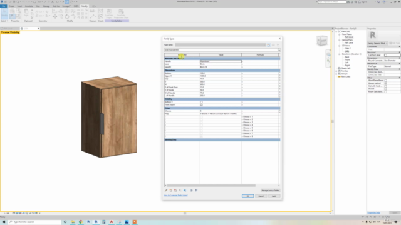Collapse the 3D Views node in Project Browser

tap(340, 46)
